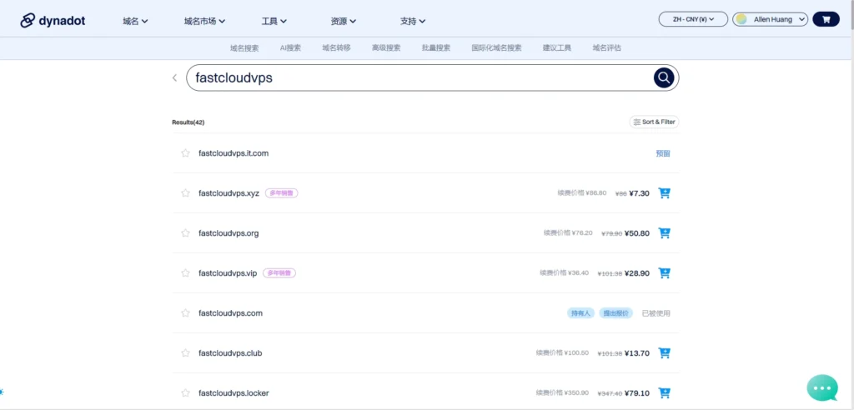Toggle star for fastcloudvps.com

click(x=185, y=313)
